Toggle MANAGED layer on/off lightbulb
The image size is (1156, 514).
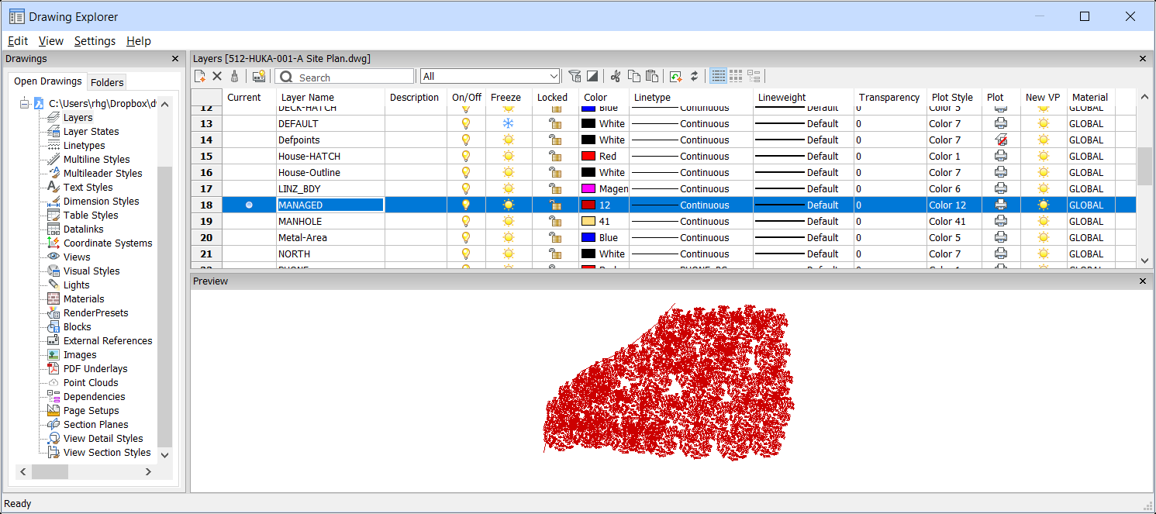[x=466, y=205]
